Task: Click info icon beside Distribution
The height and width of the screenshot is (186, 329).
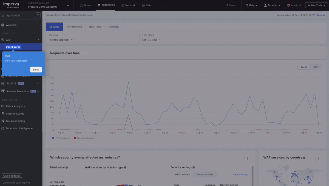Action: 67,167
